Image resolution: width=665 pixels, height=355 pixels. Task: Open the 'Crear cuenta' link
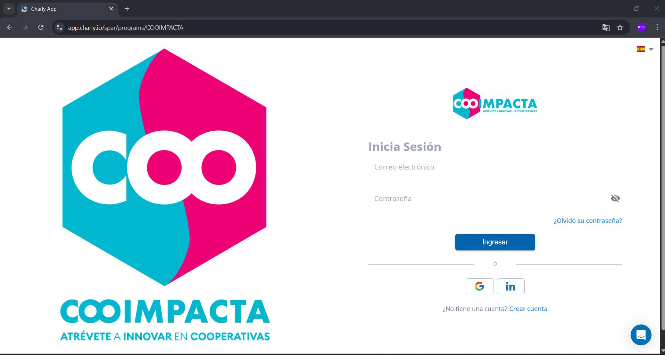point(528,309)
